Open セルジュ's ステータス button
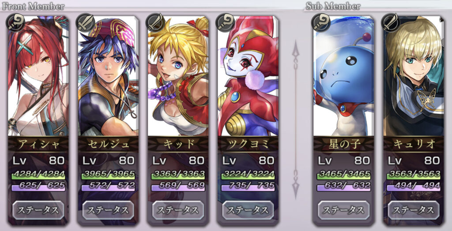The width and height of the screenshot is (452, 231). (108, 210)
